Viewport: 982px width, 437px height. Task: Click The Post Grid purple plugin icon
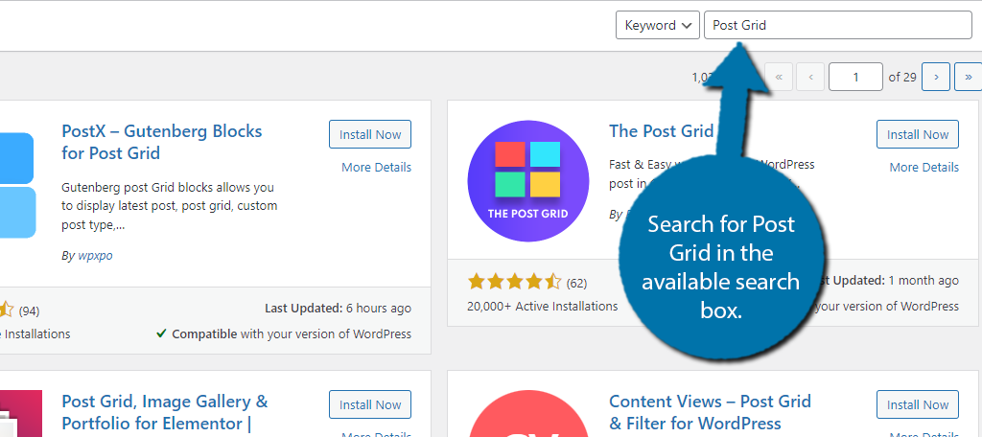pyautogui.click(x=528, y=181)
